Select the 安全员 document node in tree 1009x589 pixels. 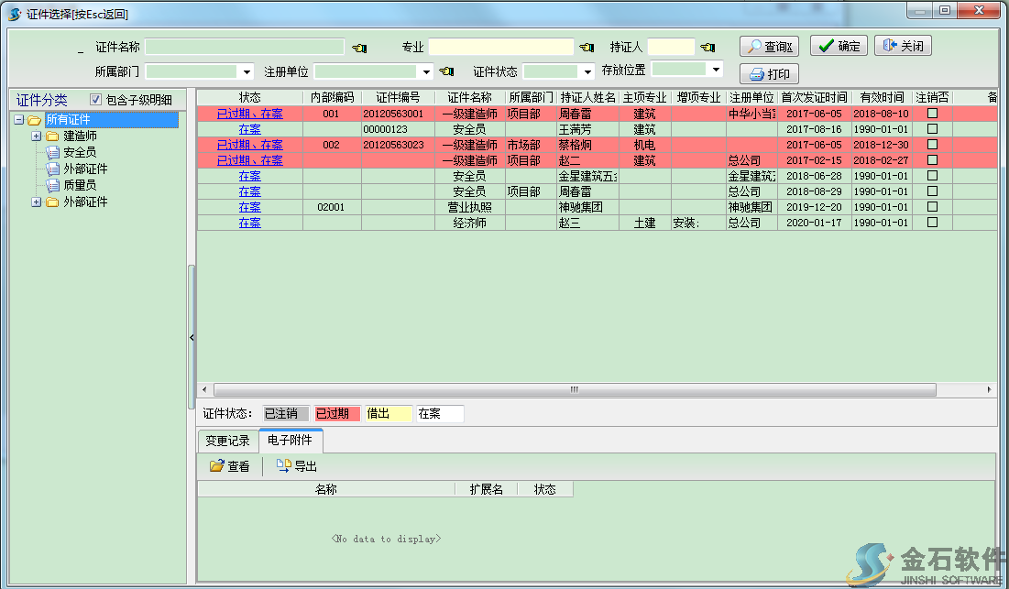79,152
